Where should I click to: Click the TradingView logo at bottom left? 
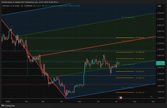(x=8, y=106)
